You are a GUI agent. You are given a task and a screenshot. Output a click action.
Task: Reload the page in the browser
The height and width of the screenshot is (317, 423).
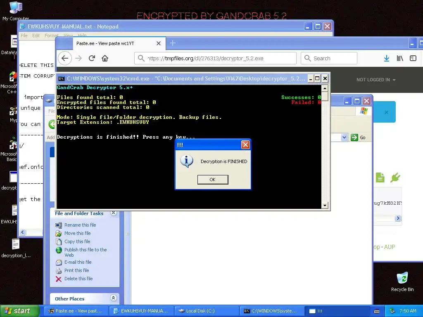[x=92, y=58]
